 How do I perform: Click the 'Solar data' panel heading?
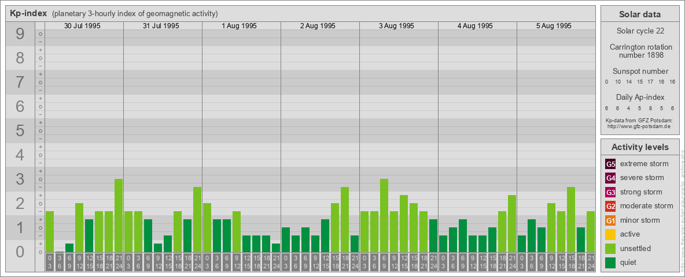coord(639,14)
